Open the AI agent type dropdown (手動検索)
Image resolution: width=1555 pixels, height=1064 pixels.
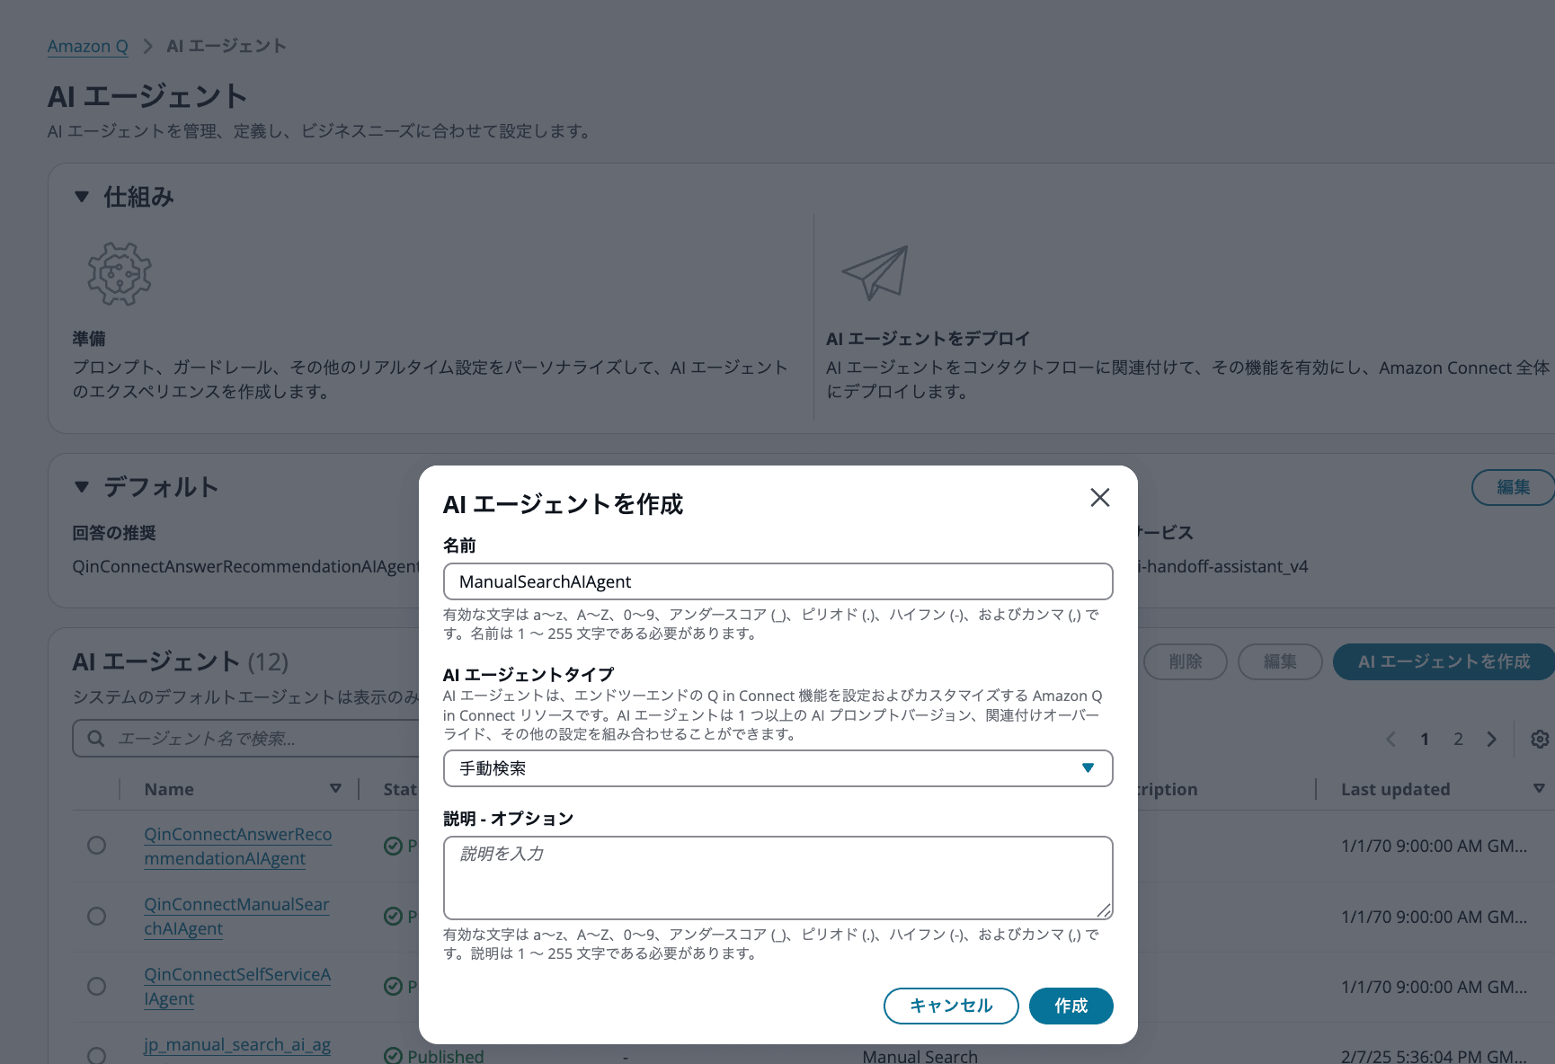coord(777,768)
